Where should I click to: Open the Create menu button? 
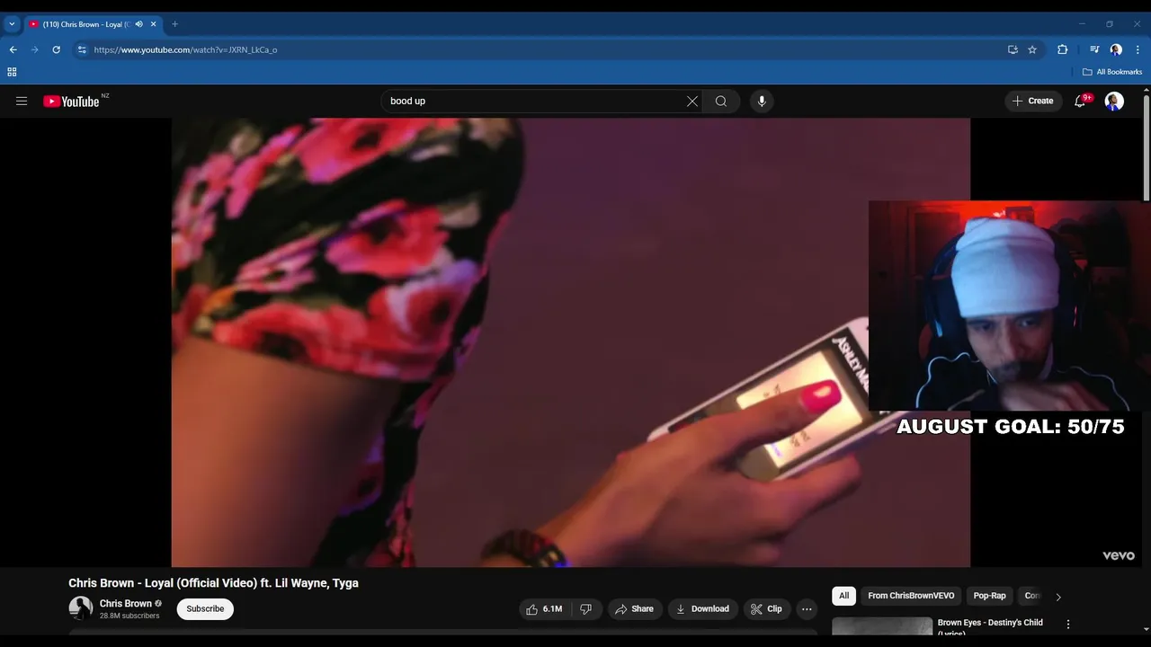click(1033, 102)
